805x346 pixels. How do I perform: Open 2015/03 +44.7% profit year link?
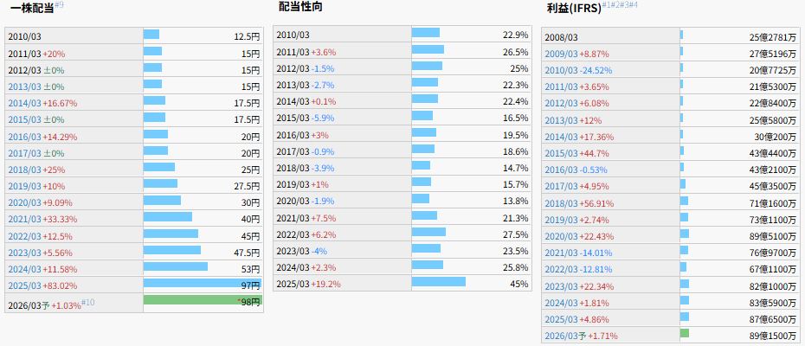(x=561, y=153)
